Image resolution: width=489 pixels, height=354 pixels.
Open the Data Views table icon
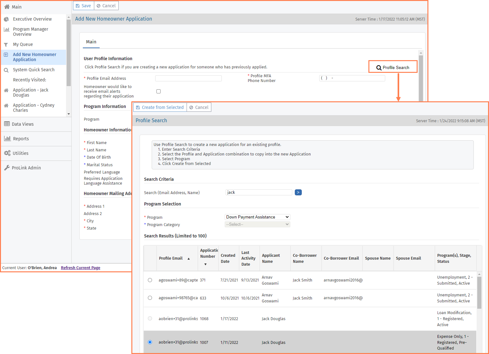(x=7, y=124)
